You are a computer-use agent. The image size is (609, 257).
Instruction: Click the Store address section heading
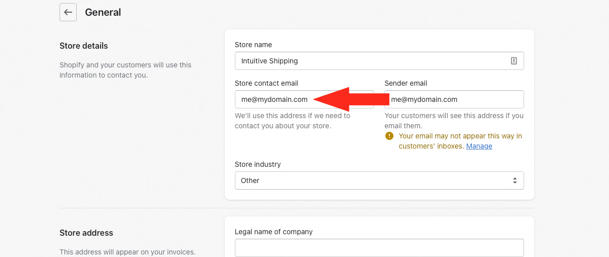tap(86, 233)
